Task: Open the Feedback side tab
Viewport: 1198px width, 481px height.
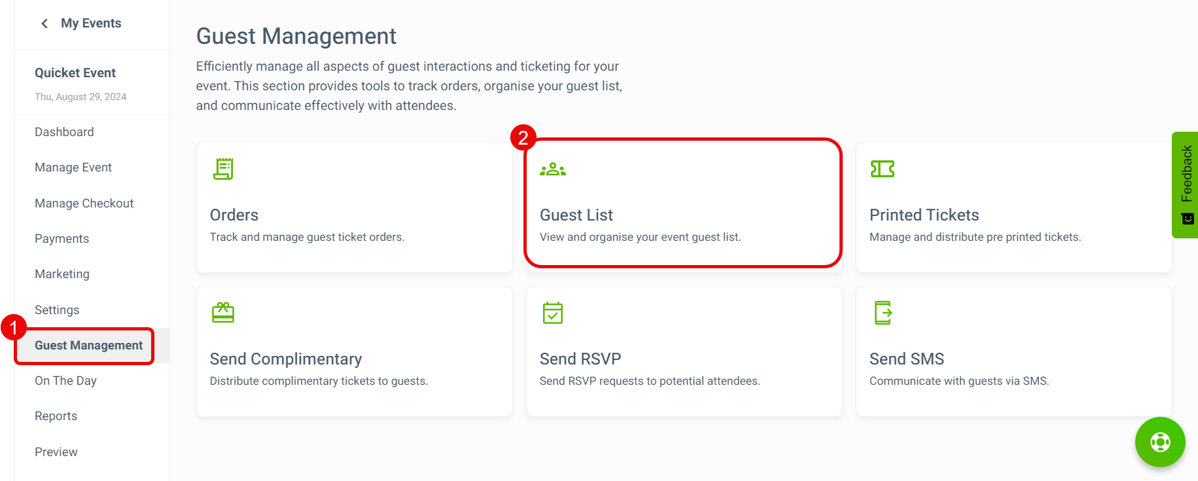Action: point(1185,185)
